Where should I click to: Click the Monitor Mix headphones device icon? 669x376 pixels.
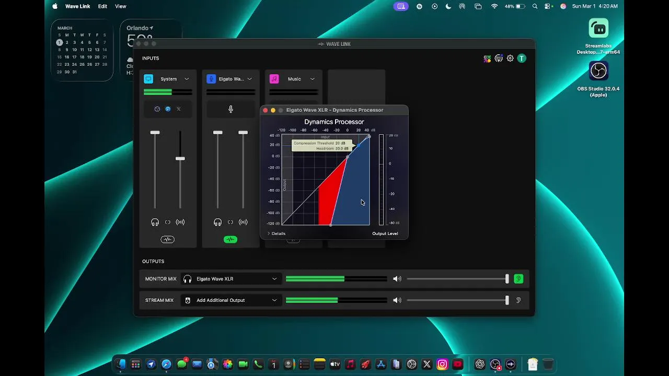pyautogui.click(x=188, y=279)
